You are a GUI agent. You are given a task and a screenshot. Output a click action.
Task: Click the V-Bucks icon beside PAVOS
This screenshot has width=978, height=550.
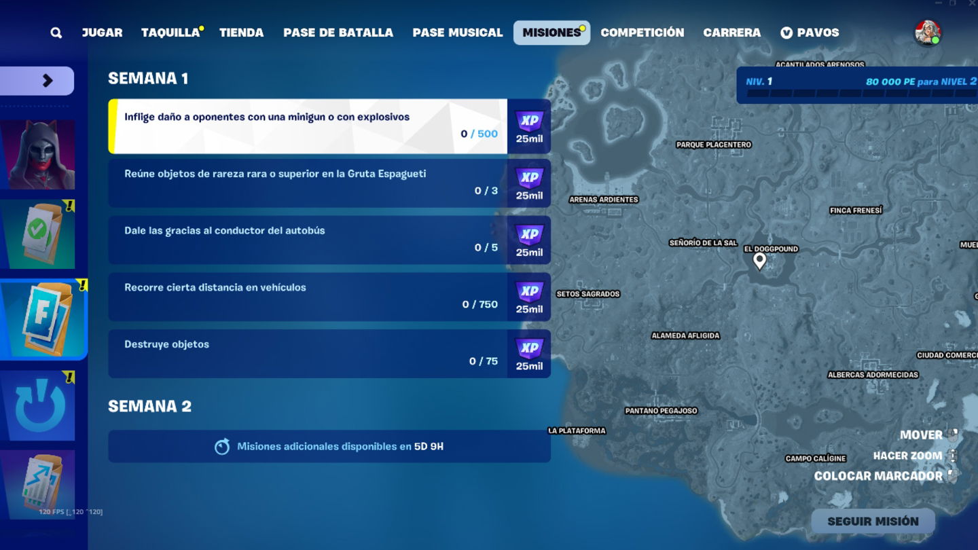(x=786, y=33)
